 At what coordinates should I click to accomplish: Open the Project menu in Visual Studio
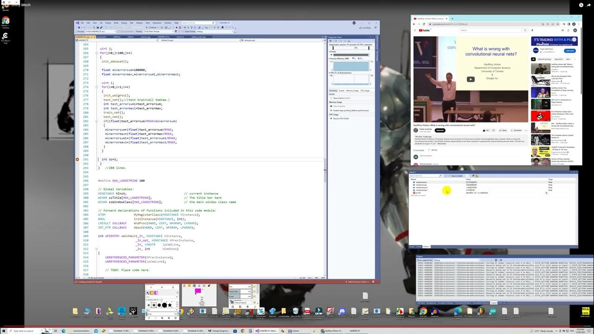point(108,23)
